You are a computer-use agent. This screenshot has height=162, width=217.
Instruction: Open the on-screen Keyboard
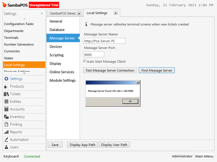(11, 156)
